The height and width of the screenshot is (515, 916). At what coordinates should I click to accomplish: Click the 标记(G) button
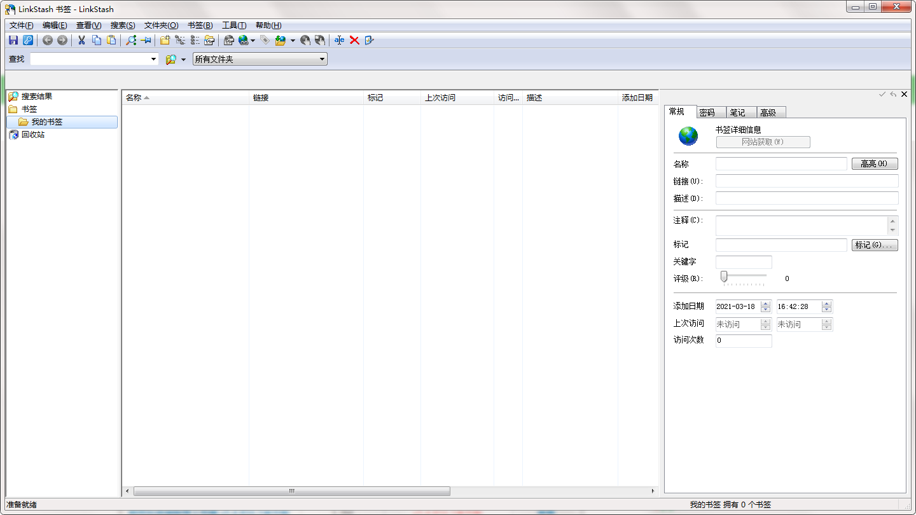(875, 245)
